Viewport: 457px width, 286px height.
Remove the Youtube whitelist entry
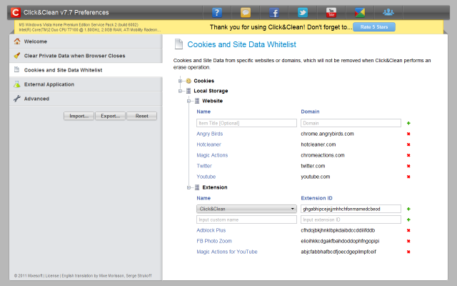(x=408, y=177)
